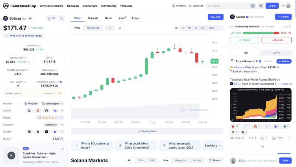The height and width of the screenshot is (167, 296).
Task: Vote Bullish on community sentiment
Action: pyautogui.click(x=245, y=40)
